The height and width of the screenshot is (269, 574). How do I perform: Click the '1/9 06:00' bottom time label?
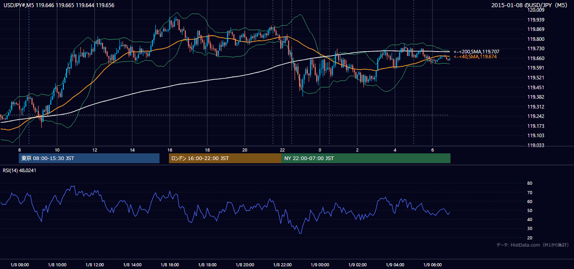click(433, 265)
